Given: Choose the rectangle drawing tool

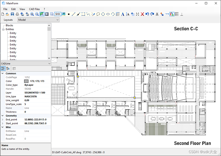Looking at the screenshot, I should click(83, 14).
